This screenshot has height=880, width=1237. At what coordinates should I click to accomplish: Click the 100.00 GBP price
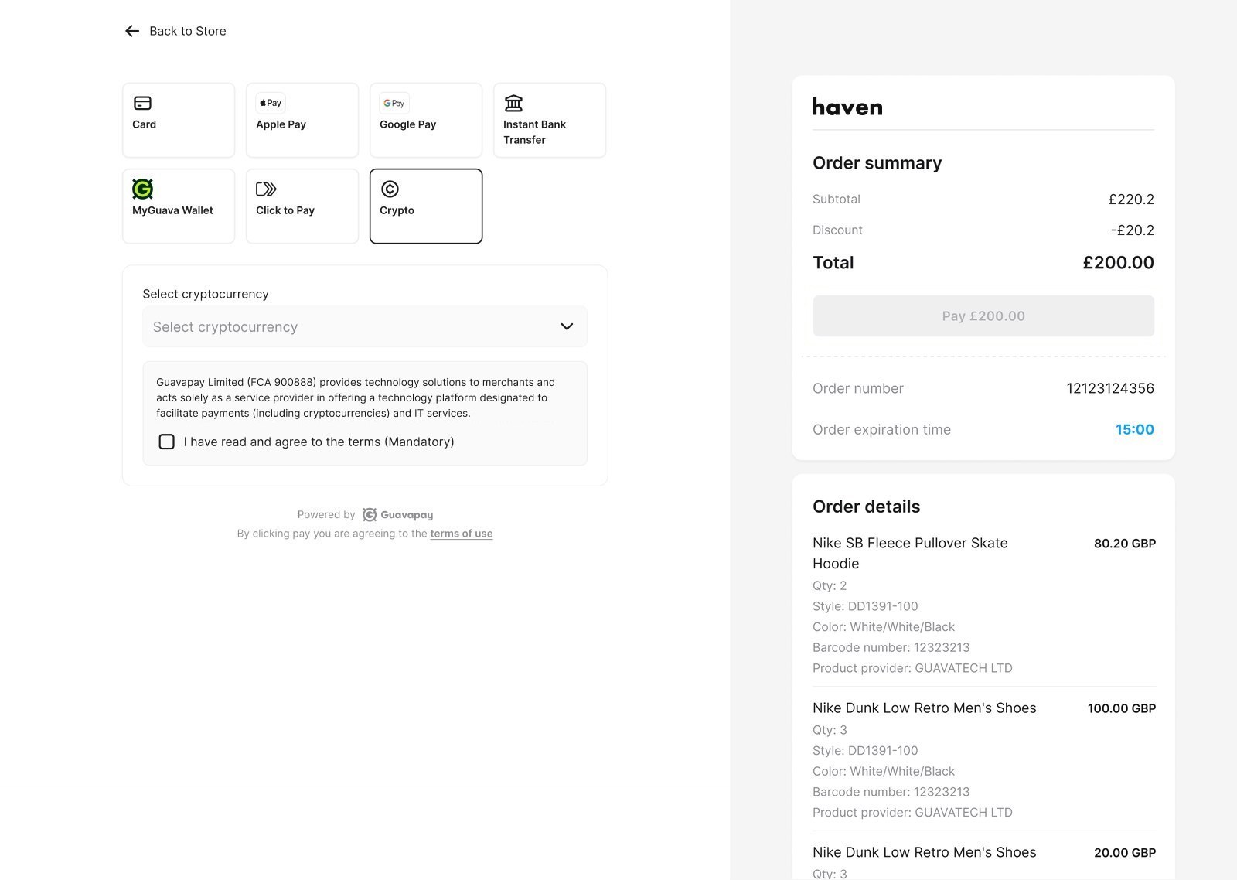coord(1121,708)
